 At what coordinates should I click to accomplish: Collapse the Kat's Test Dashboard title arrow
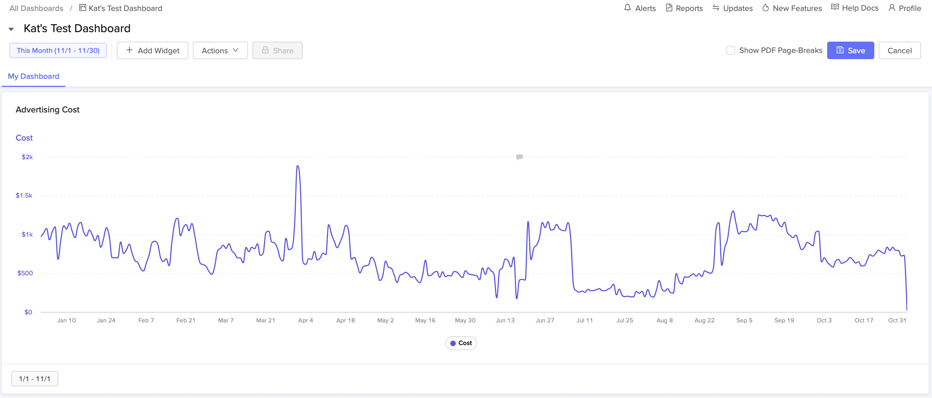pyautogui.click(x=11, y=29)
